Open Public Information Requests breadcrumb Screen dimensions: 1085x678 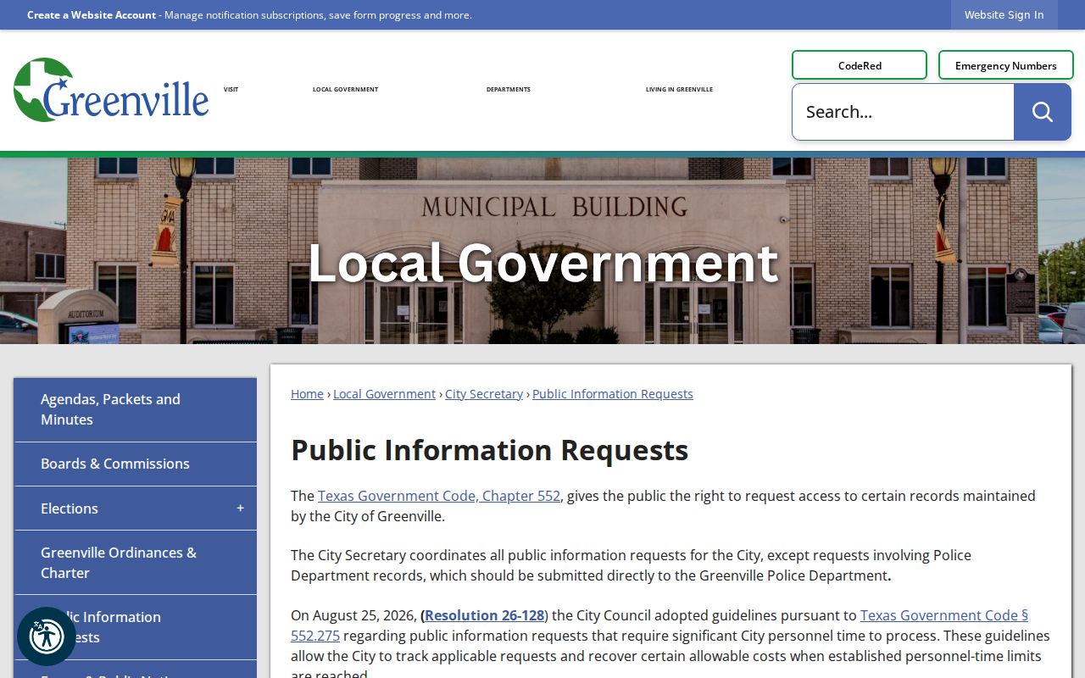pyautogui.click(x=613, y=394)
